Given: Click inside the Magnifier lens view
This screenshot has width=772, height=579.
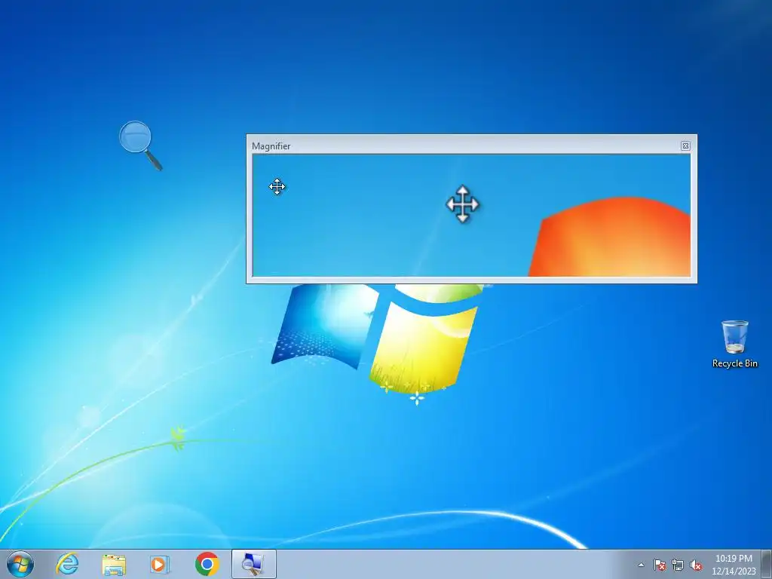Looking at the screenshot, I should 472,215.
